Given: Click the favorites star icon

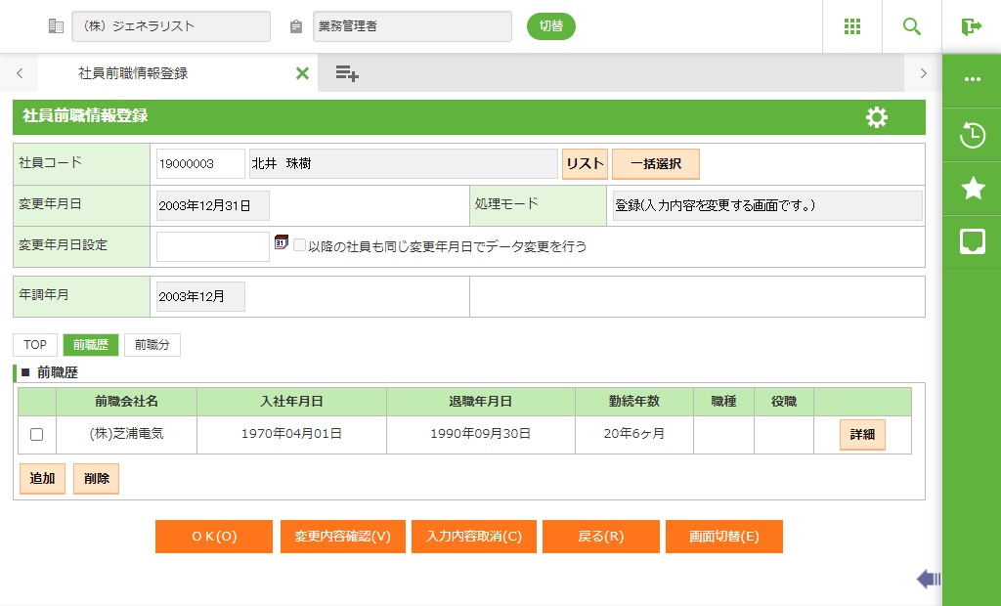Looking at the screenshot, I should pyautogui.click(x=972, y=189).
